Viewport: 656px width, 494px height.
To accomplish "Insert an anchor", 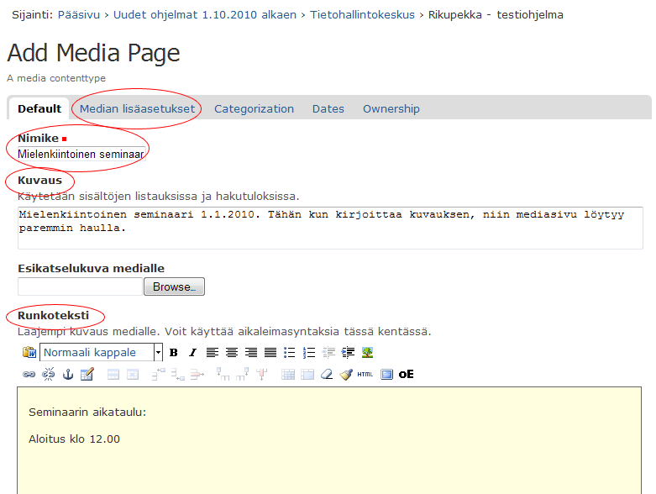I will pyautogui.click(x=68, y=375).
